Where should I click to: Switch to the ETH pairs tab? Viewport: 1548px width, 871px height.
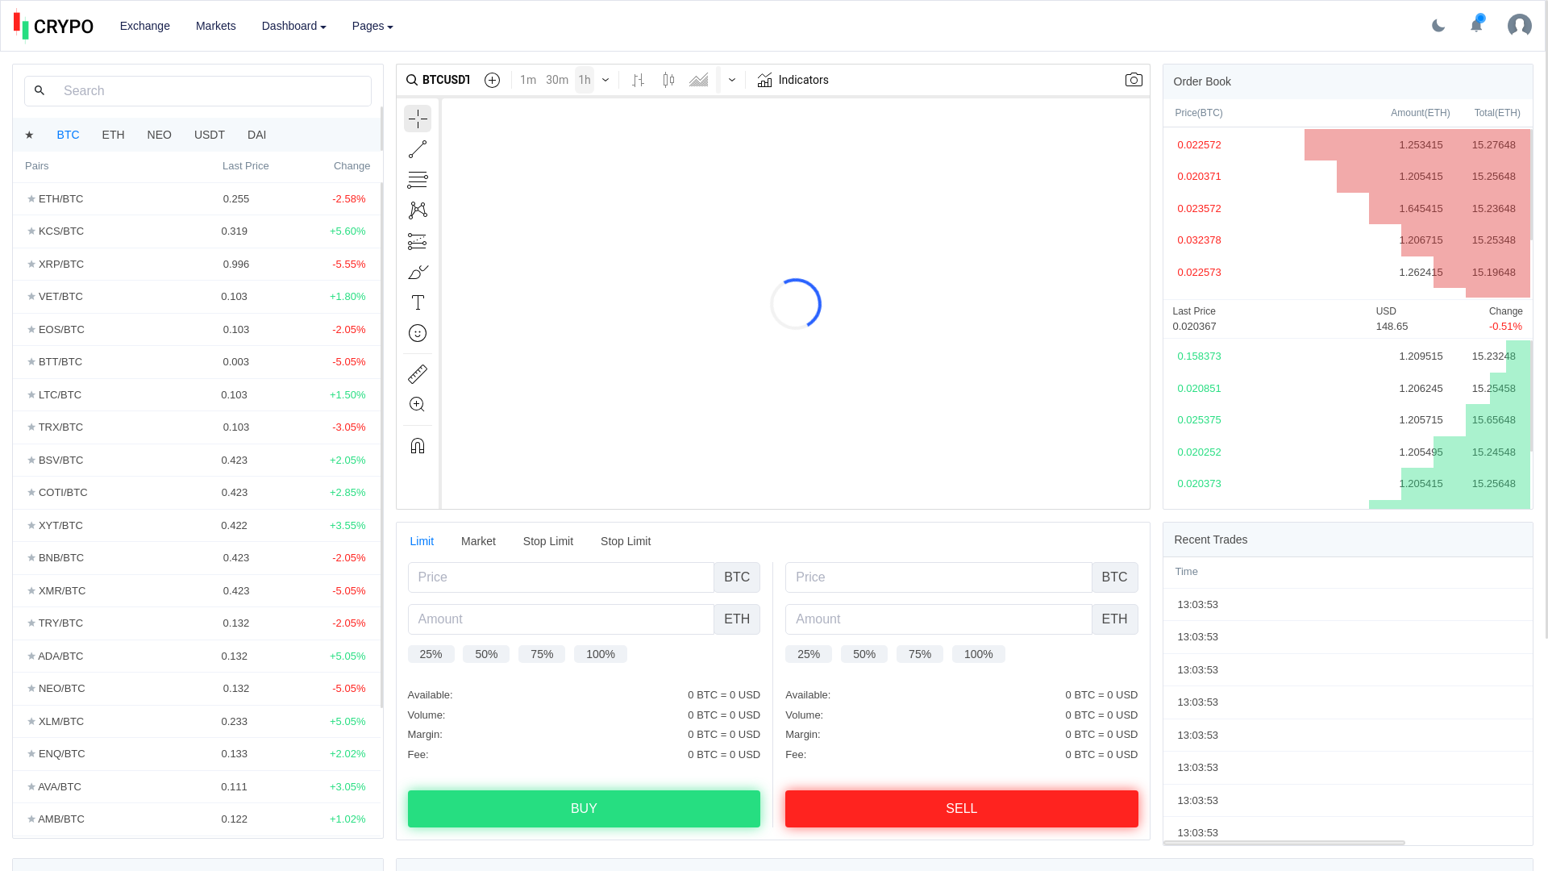click(113, 135)
